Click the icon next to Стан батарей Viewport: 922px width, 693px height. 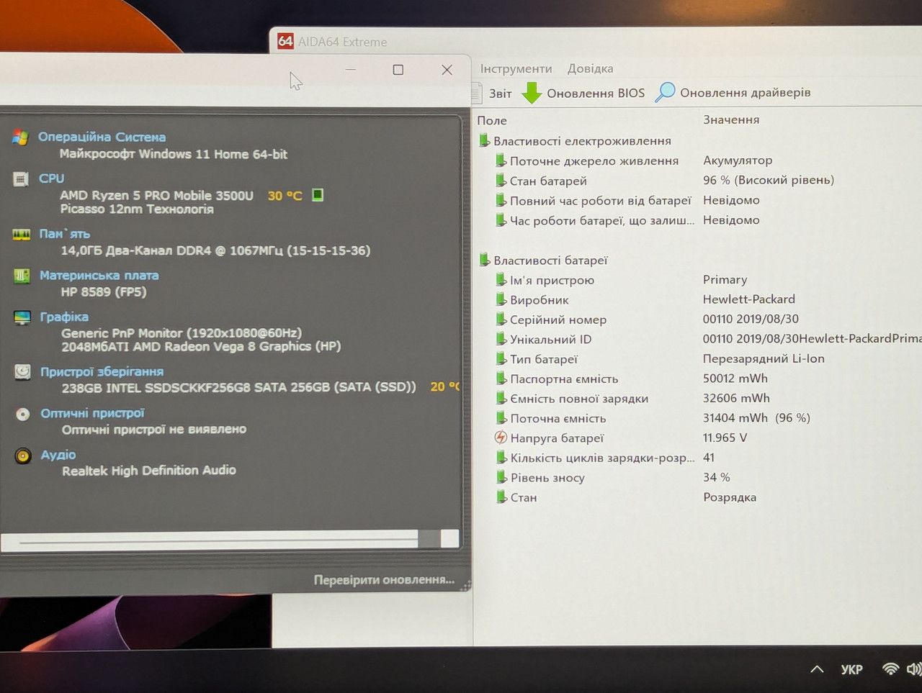click(501, 181)
